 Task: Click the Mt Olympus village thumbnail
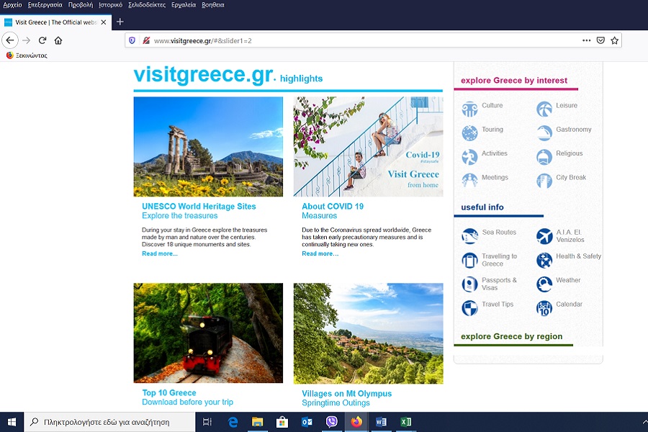pos(368,333)
